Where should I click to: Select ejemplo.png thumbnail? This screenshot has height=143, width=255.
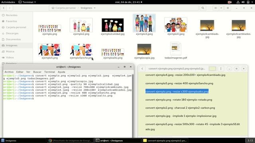point(49,28)
